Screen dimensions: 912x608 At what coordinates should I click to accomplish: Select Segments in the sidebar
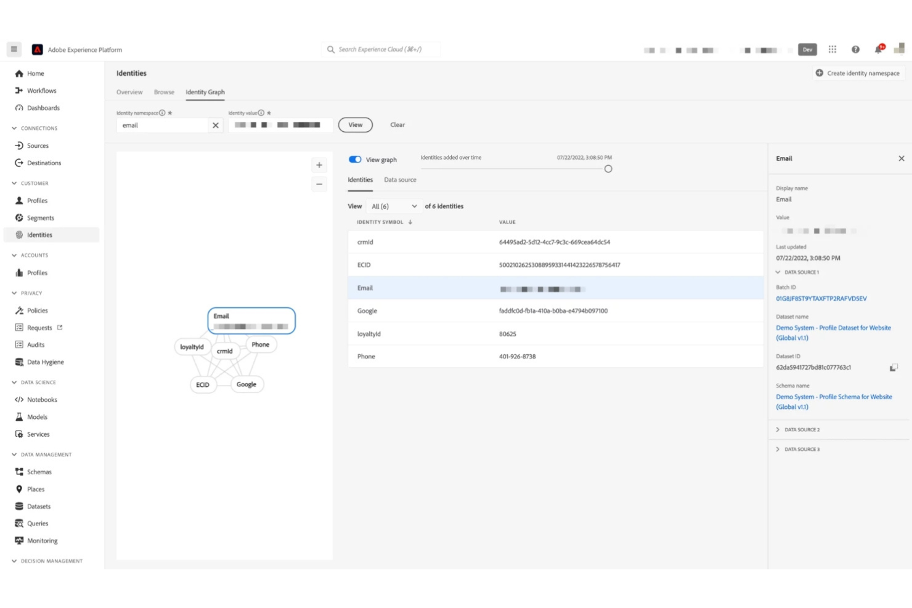[x=41, y=217]
